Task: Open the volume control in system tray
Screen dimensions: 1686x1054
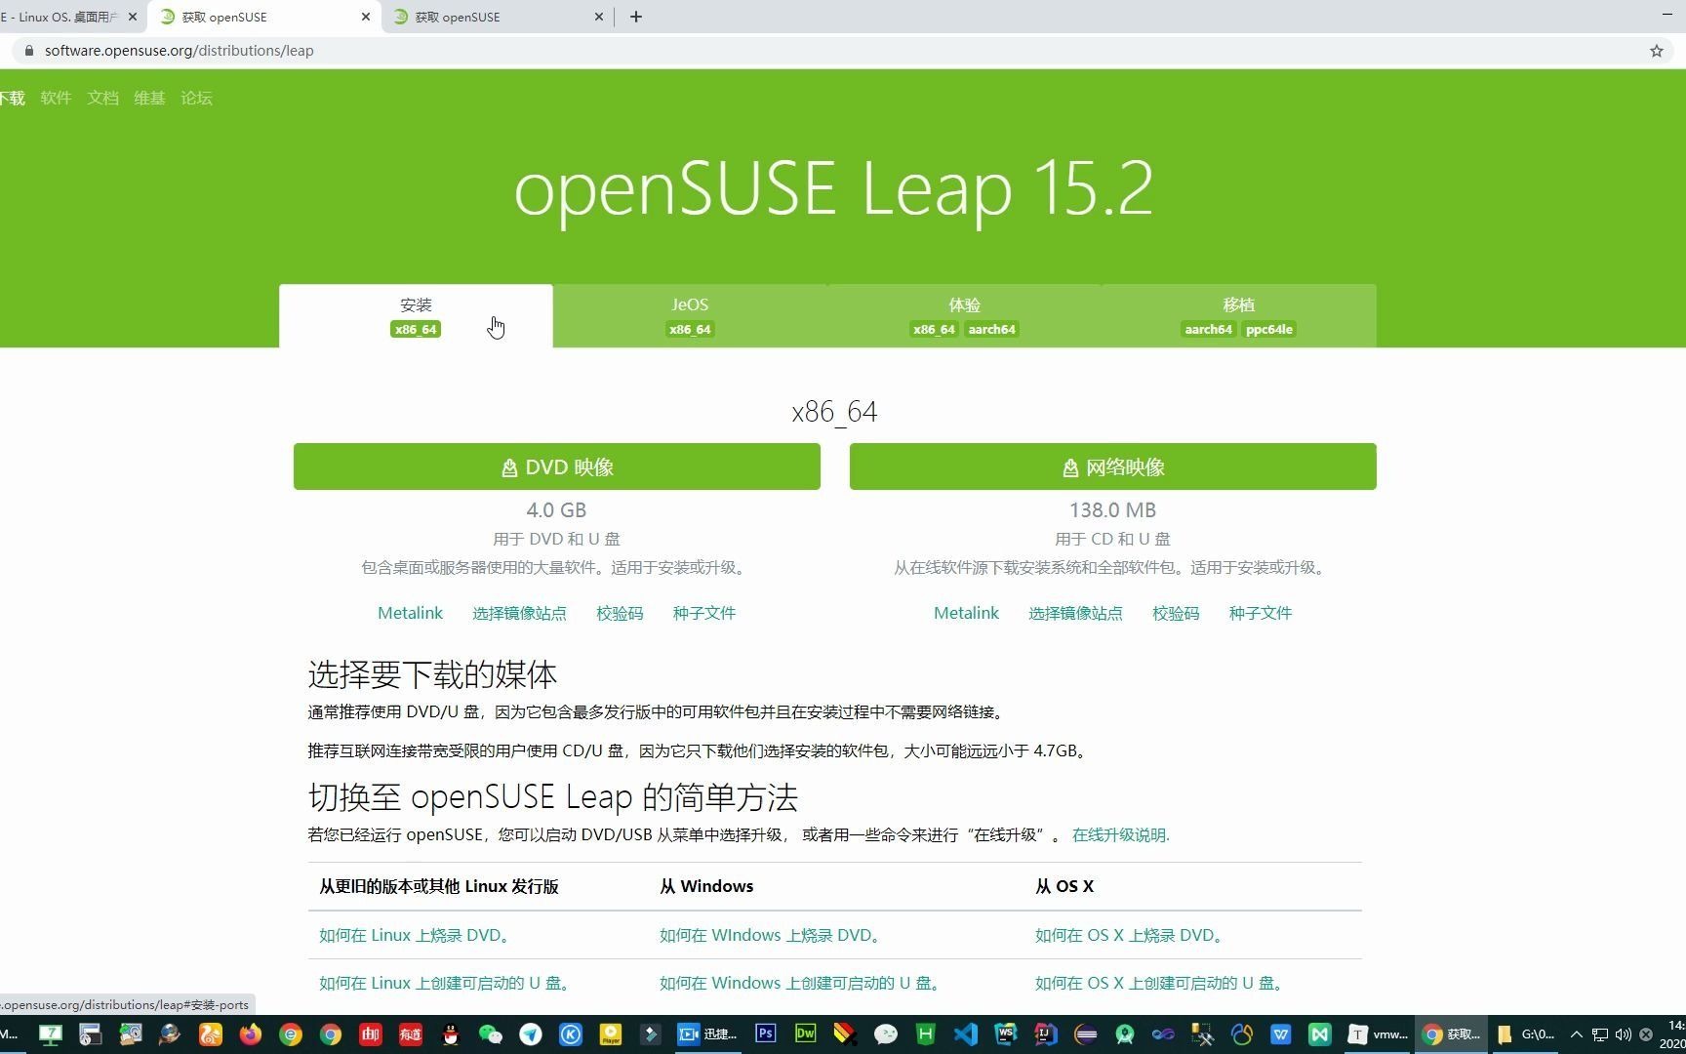Action: pos(1624,1034)
